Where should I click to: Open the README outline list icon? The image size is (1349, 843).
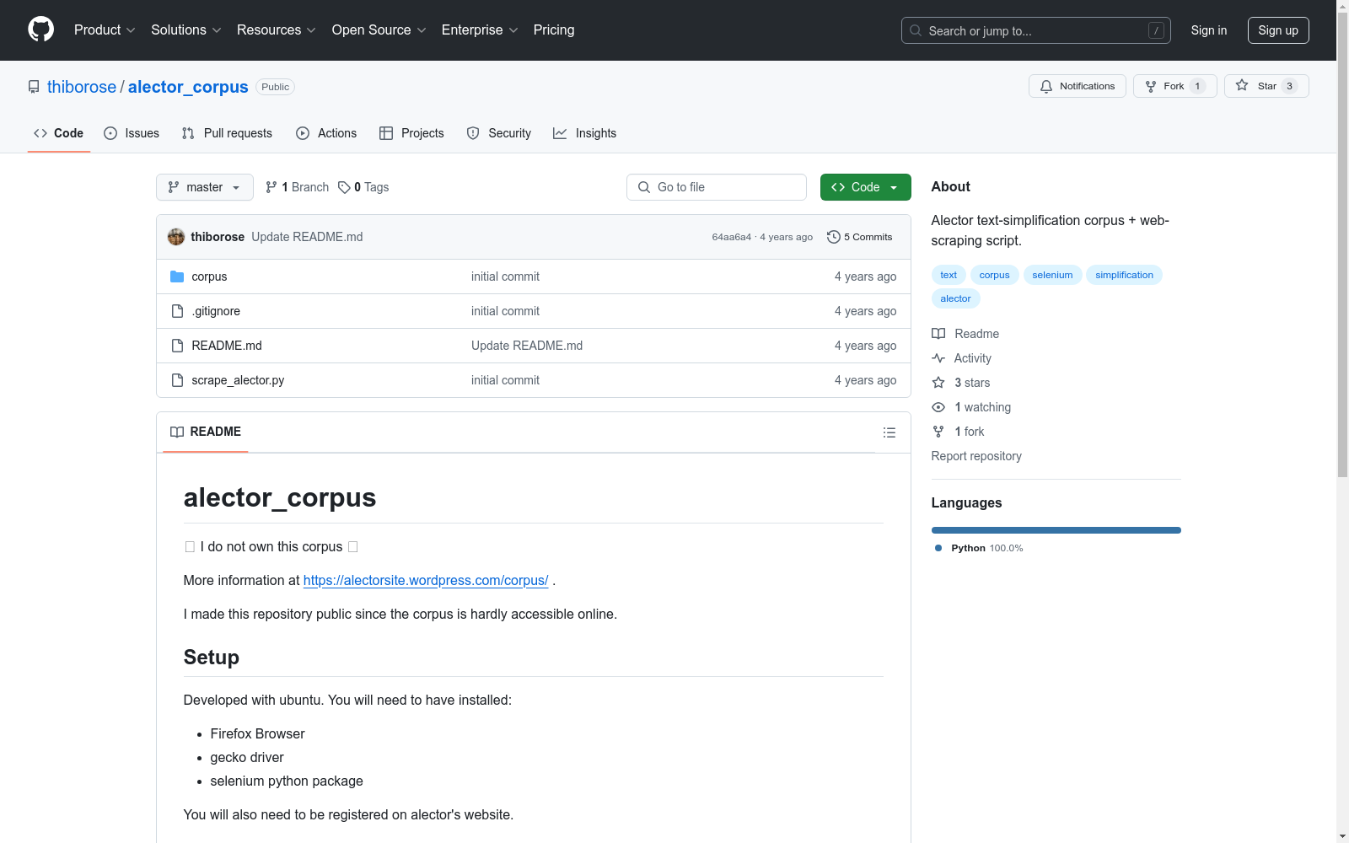pos(889,432)
